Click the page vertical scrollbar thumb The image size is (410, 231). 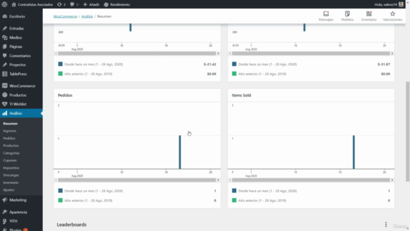tap(407, 131)
